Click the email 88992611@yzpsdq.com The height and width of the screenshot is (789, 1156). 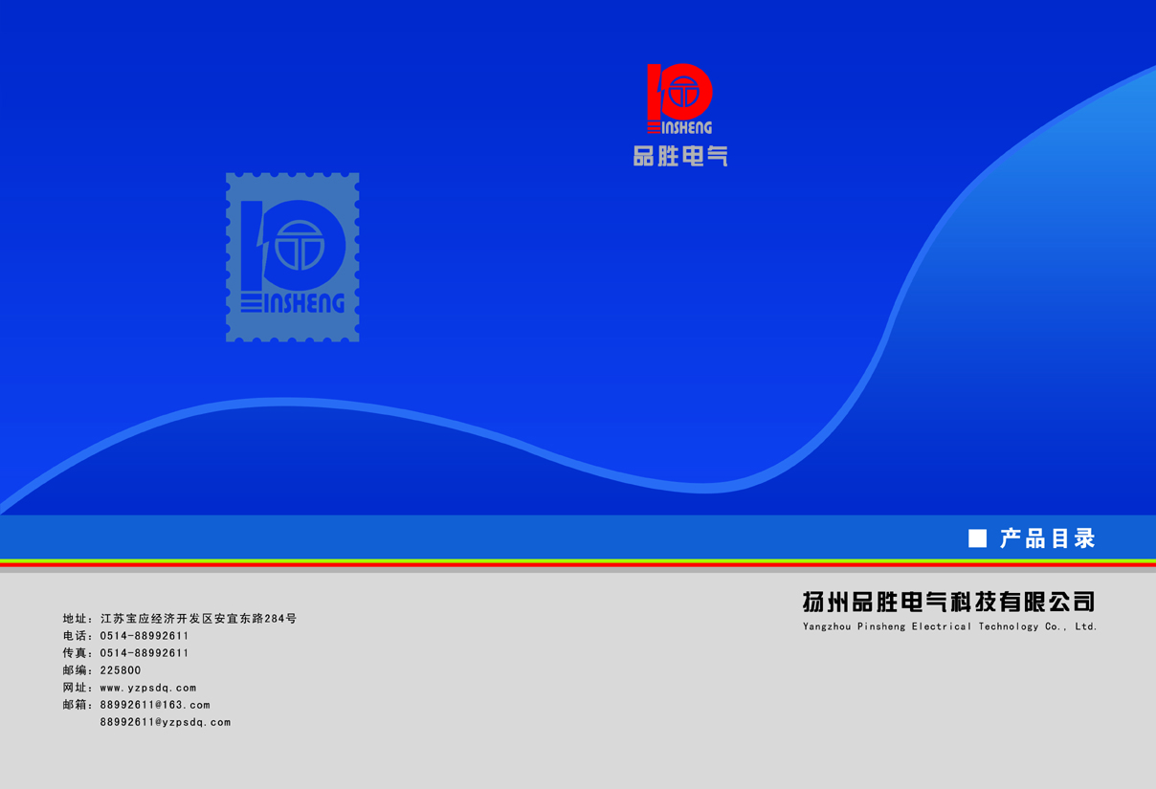[166, 722]
